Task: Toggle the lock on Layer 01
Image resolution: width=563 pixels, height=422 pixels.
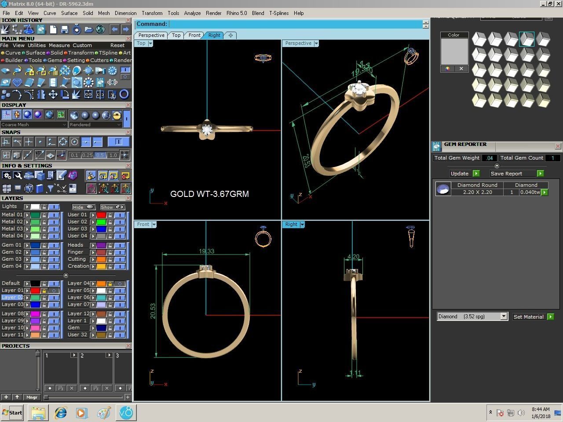Action: [x=44, y=291]
